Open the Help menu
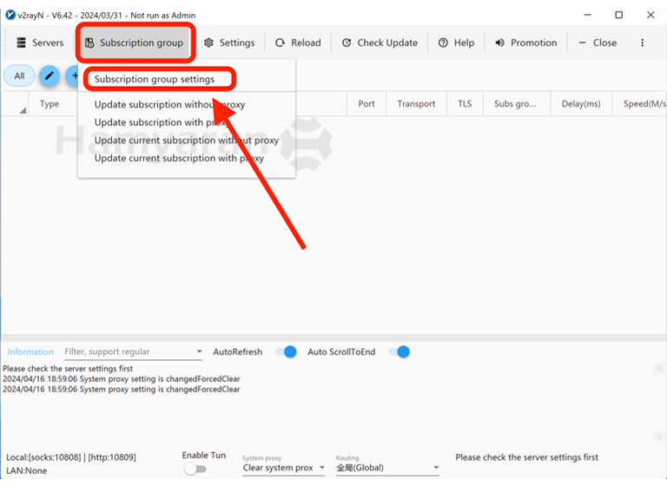The width and height of the screenshot is (667, 486). (x=456, y=43)
